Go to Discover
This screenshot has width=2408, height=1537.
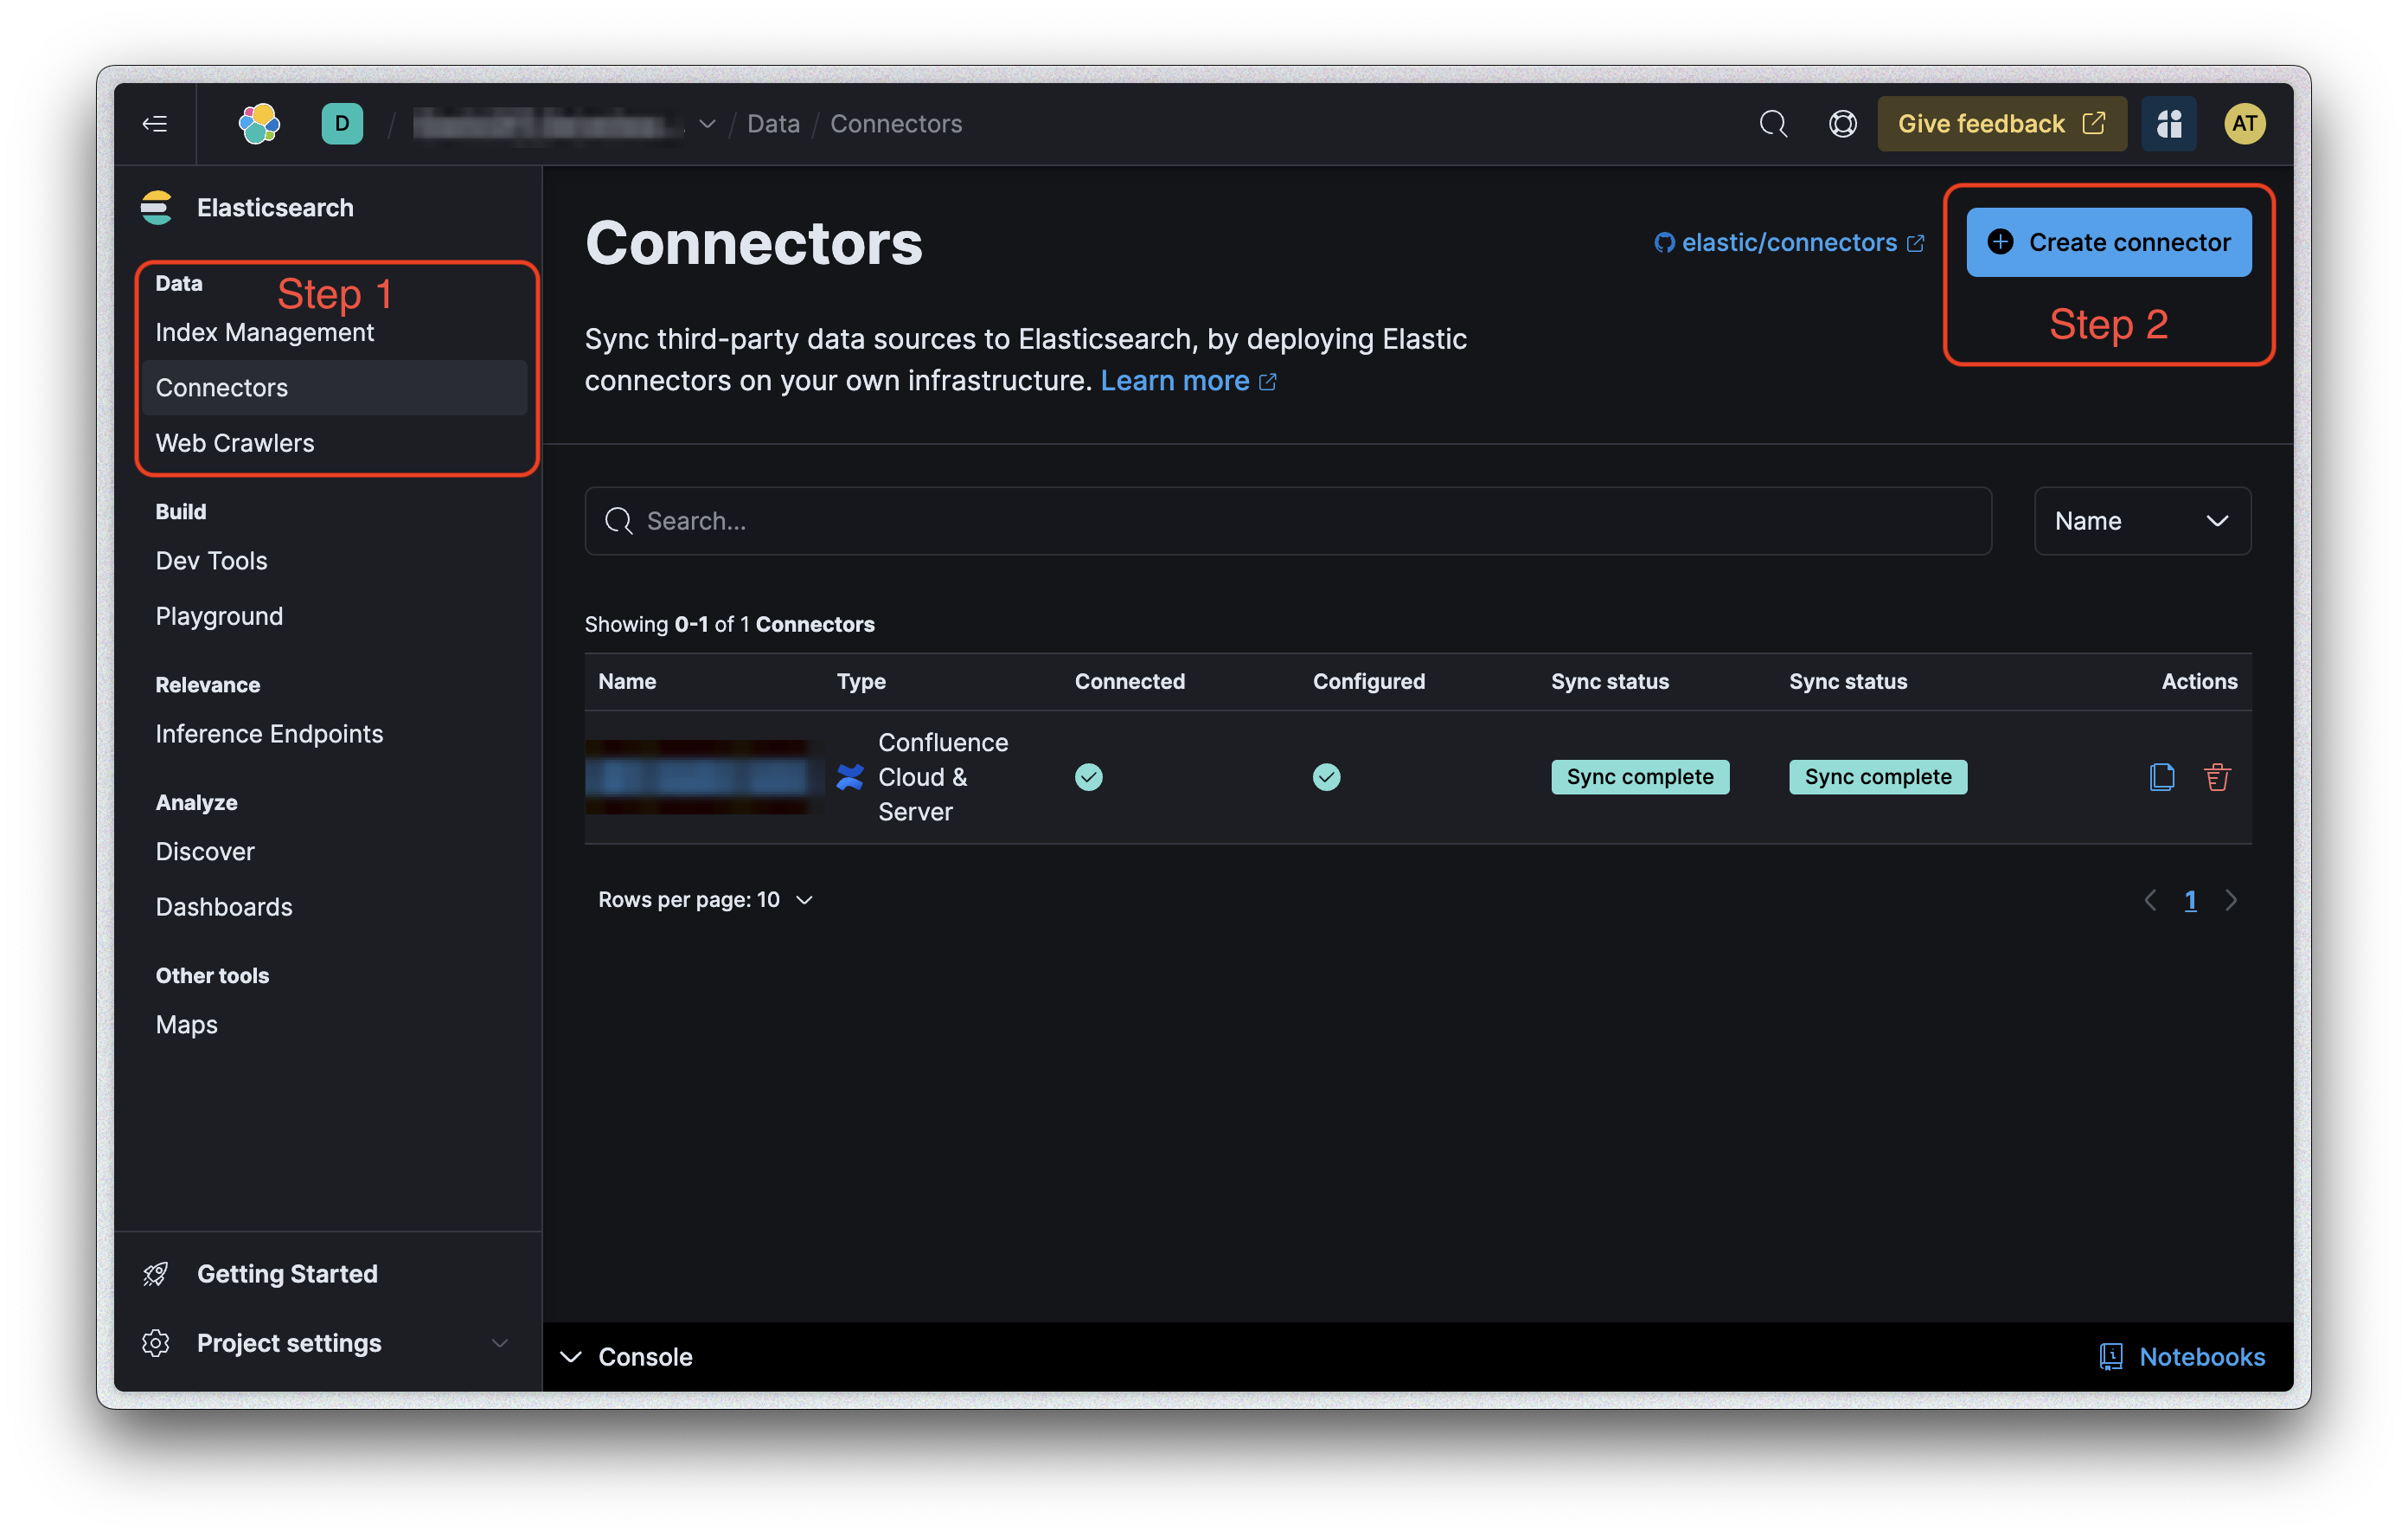[205, 852]
